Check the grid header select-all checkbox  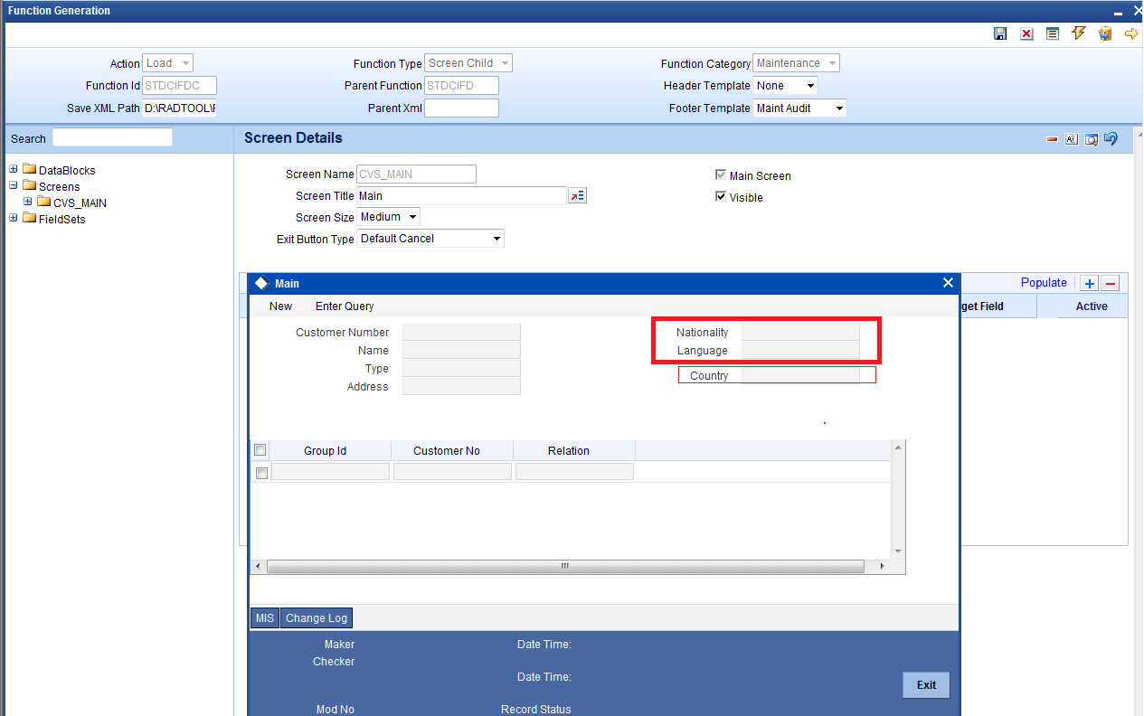260,450
